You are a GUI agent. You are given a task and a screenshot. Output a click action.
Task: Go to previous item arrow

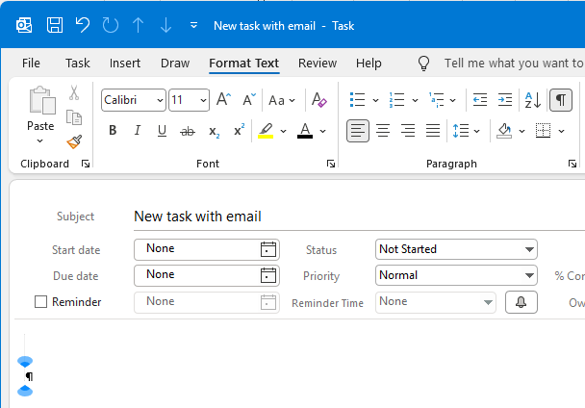[138, 25]
